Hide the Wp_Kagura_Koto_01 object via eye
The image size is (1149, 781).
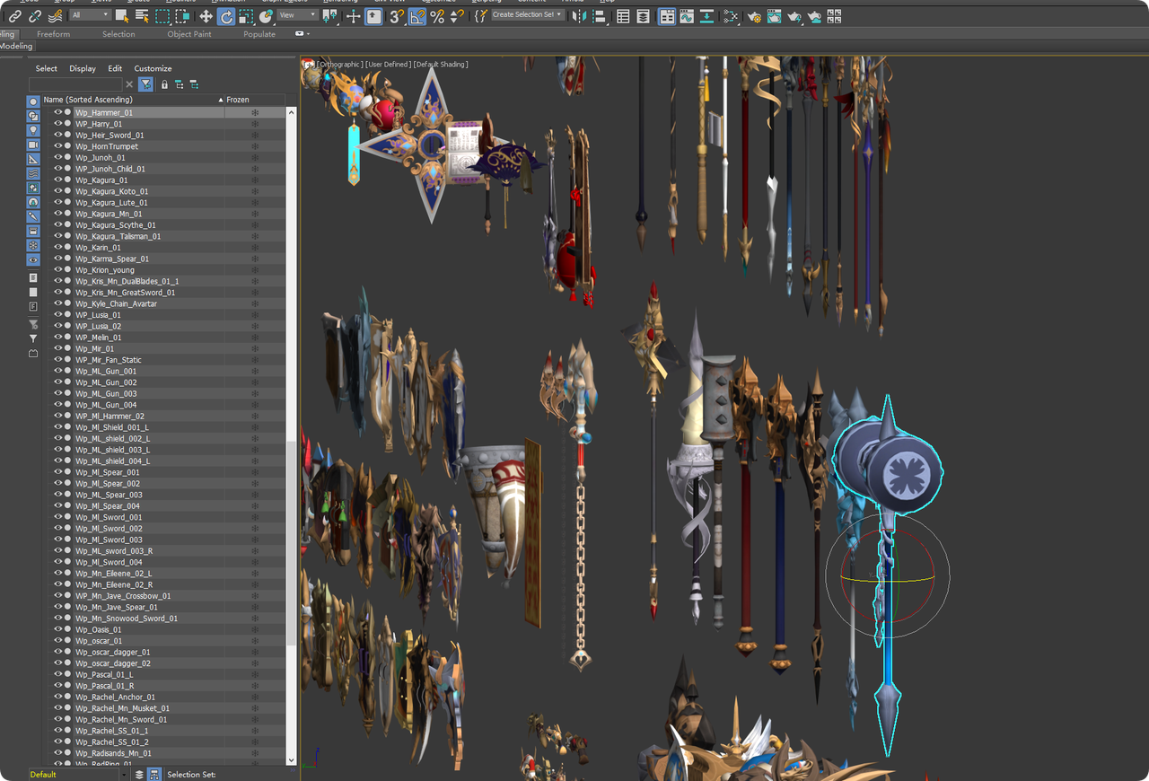(58, 191)
